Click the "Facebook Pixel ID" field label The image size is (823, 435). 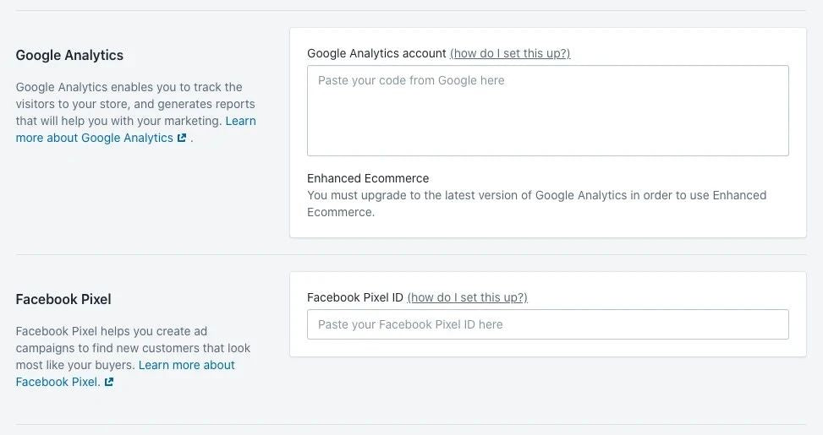(355, 297)
